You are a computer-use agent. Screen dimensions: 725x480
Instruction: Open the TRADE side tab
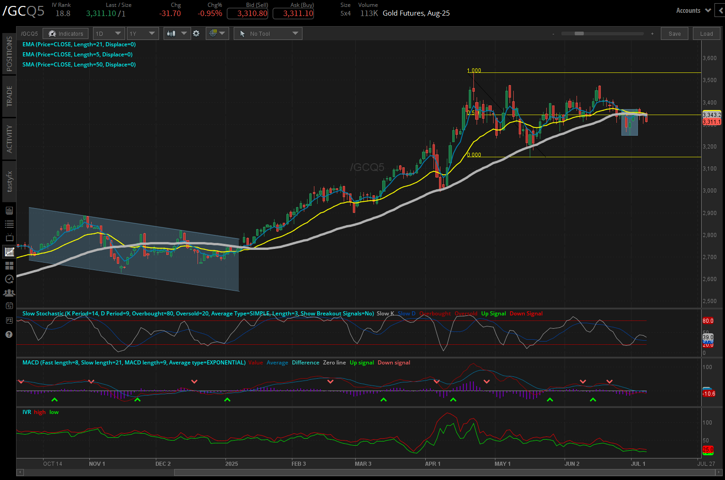pos(9,96)
